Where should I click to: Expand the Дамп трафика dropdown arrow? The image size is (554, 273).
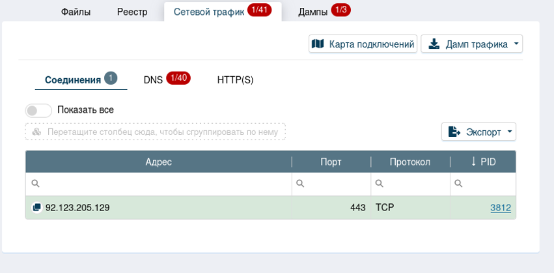(x=516, y=44)
